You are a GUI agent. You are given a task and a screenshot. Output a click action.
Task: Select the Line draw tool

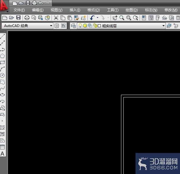[2, 36]
